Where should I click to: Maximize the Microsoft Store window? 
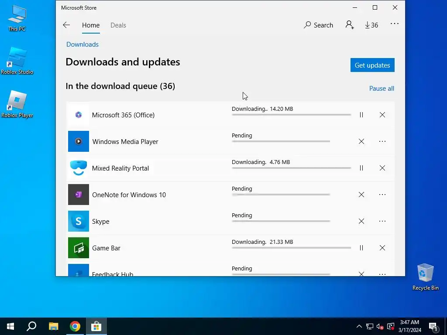pyautogui.click(x=375, y=8)
